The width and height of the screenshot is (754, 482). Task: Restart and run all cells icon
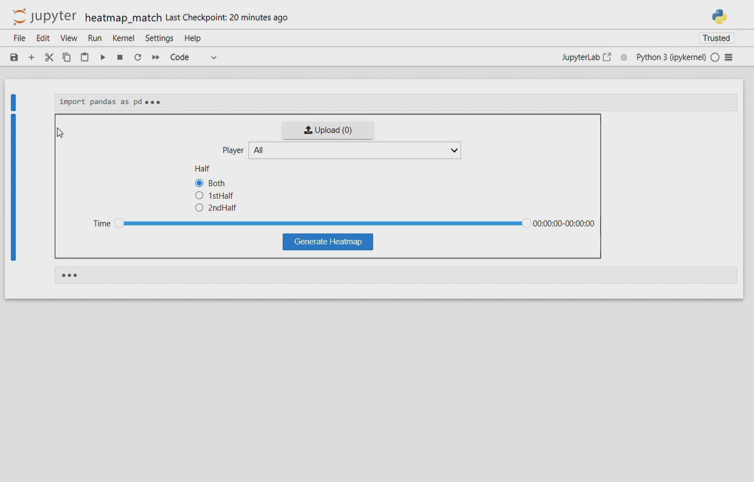[156, 58]
